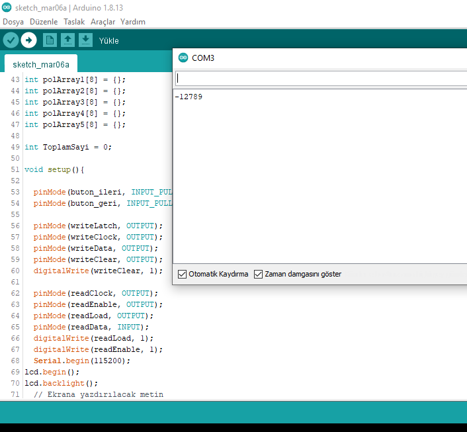Save the sketch with the down-arrow icon

85,40
